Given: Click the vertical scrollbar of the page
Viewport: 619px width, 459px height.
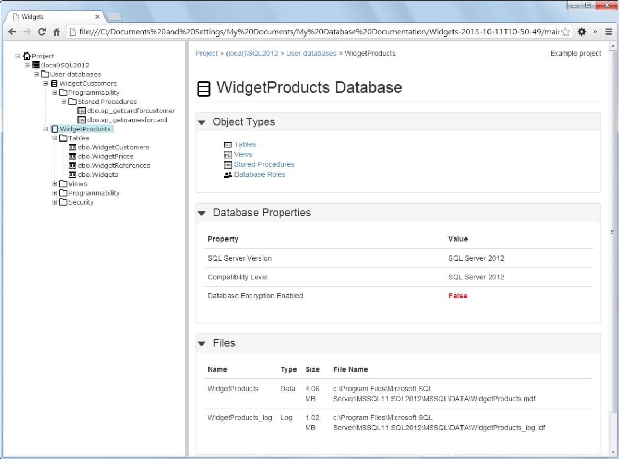Looking at the screenshot, I should pyautogui.click(x=612, y=232).
